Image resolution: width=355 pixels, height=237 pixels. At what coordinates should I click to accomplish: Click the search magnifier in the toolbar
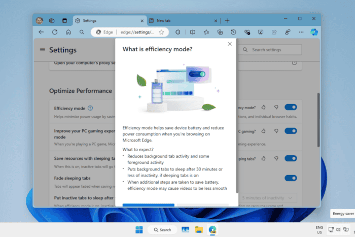(82, 32)
